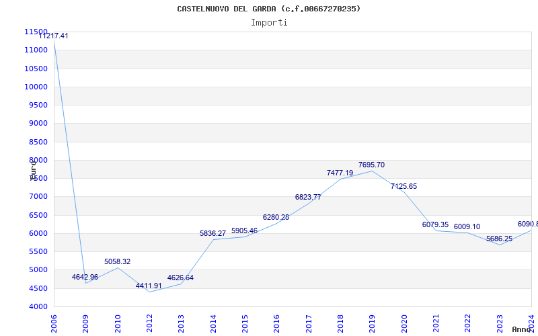Click the 2015 x-axis year label
Screen dimensions: 538x336
click(245, 324)
